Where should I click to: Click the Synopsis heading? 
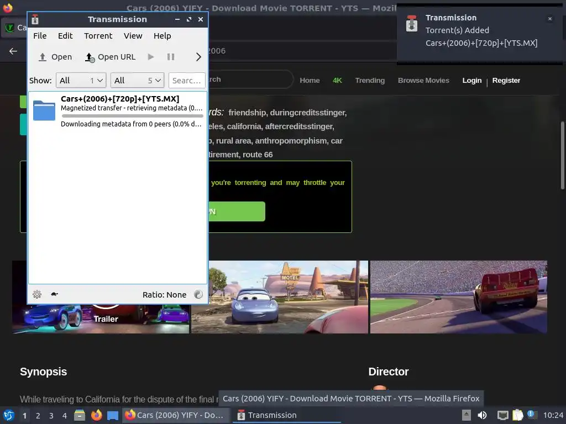click(x=43, y=372)
